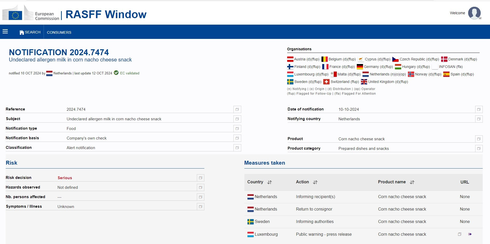
Task: Open the CONSUMERS menu item
Action: [59, 32]
